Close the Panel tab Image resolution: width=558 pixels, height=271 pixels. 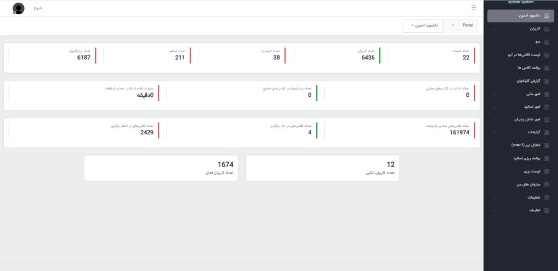[453, 25]
